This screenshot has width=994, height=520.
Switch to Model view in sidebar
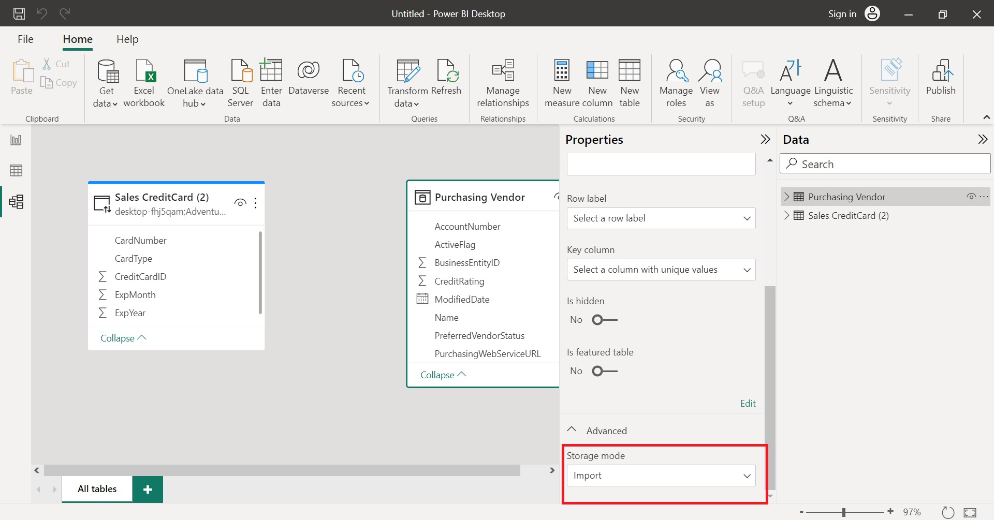pyautogui.click(x=16, y=201)
